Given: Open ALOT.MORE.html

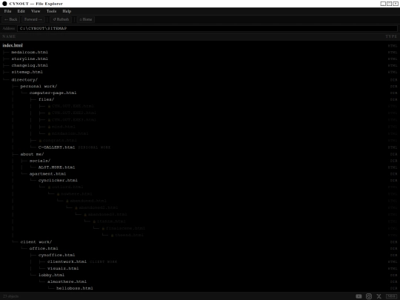Looking at the screenshot, I should (56, 167).
